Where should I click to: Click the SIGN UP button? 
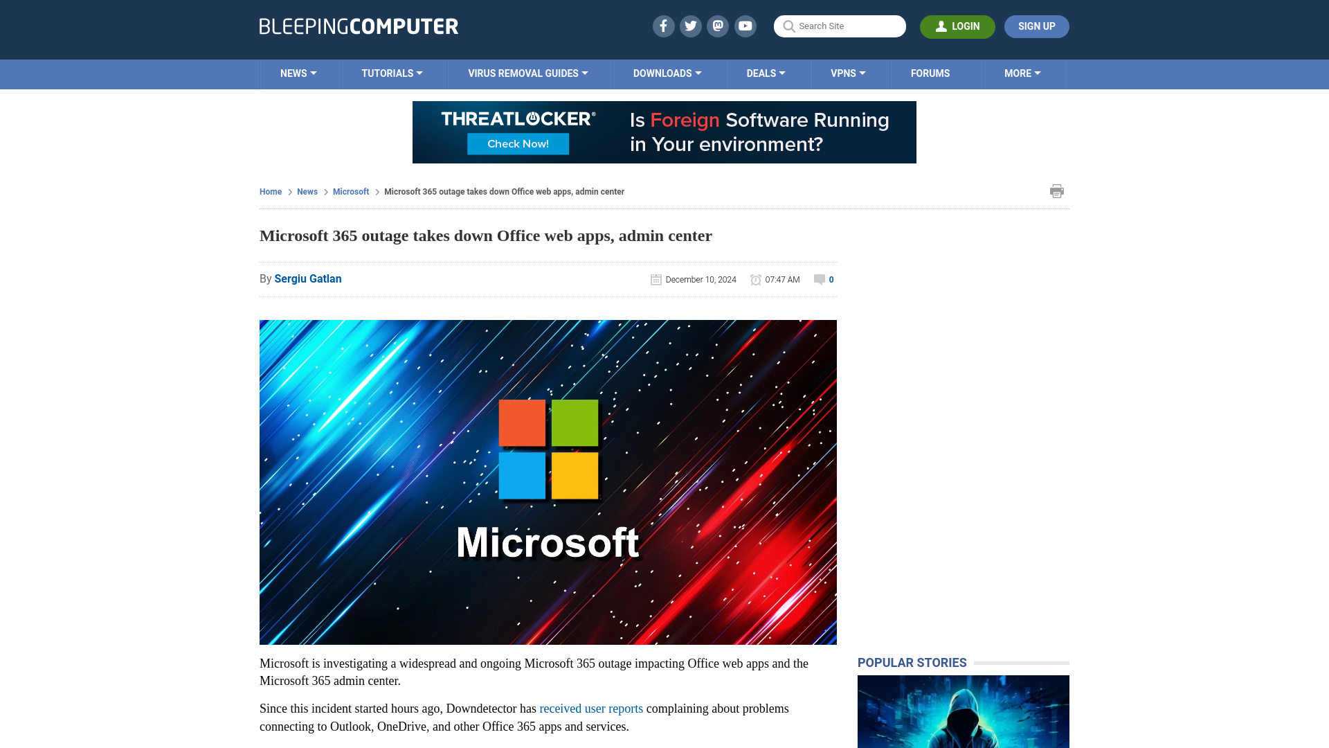1036,26
